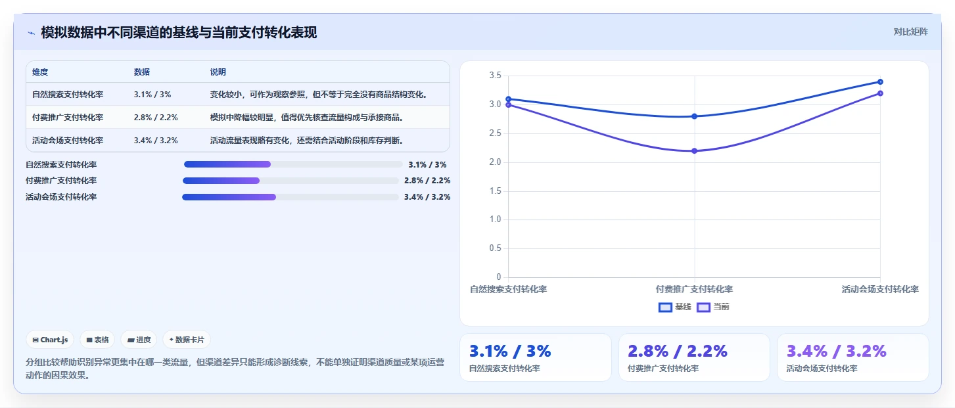Click the 基线 data point at 自然搜索支付转化率

pos(509,99)
